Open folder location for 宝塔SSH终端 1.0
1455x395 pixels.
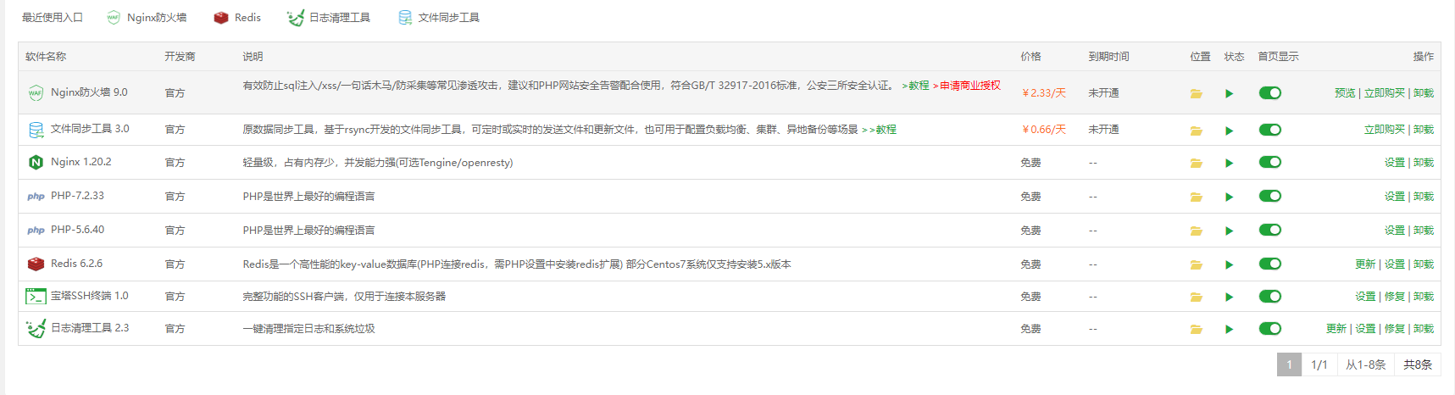click(x=1196, y=297)
